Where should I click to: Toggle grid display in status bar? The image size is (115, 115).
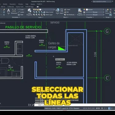click(102, 108)
